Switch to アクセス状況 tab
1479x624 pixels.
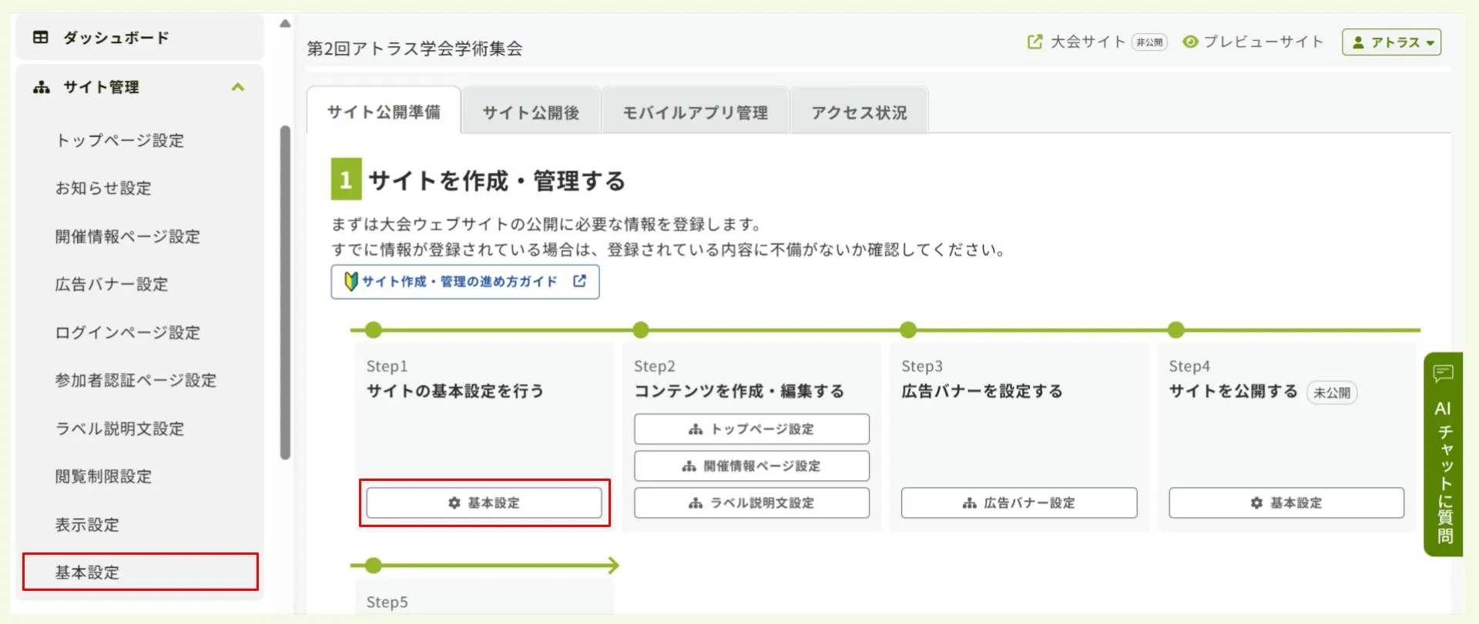[x=859, y=112]
